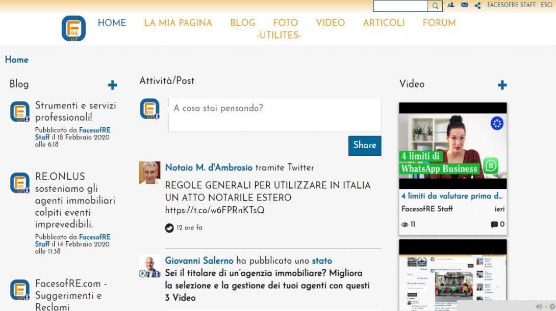Click avatar beside Strumenti e servizi professionali
This screenshot has width=556, height=311.
click(20, 111)
